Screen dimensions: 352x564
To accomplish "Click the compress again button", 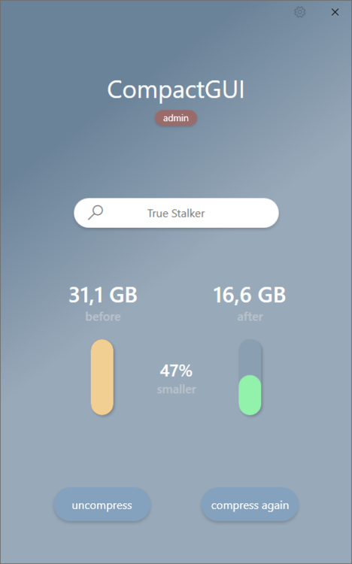I will click(x=250, y=505).
